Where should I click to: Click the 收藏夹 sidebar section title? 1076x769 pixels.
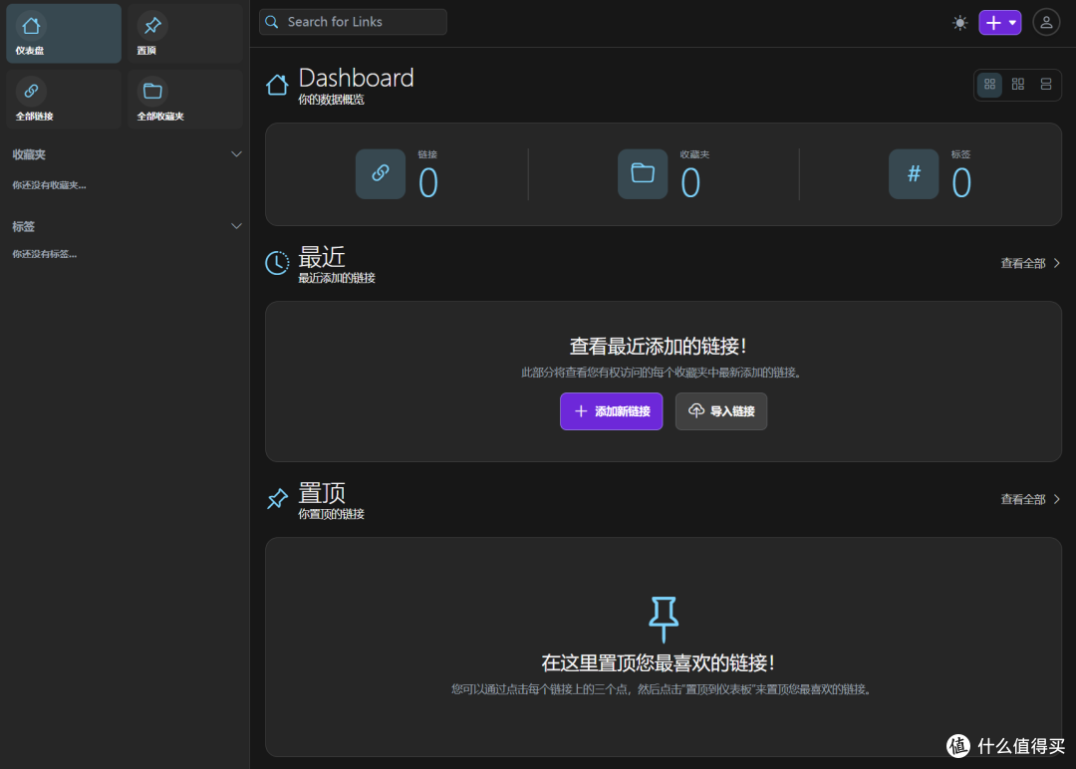click(x=29, y=154)
